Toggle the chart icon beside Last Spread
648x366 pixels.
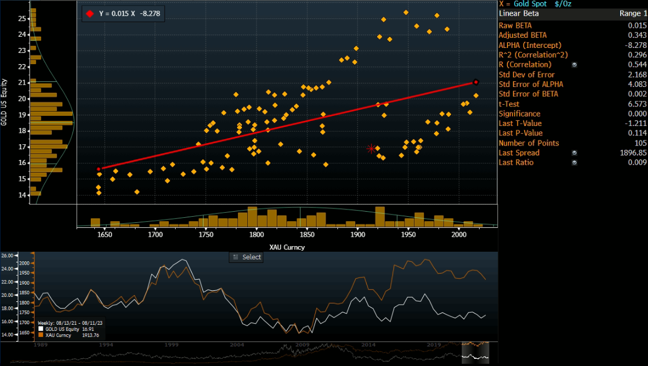pyautogui.click(x=574, y=153)
